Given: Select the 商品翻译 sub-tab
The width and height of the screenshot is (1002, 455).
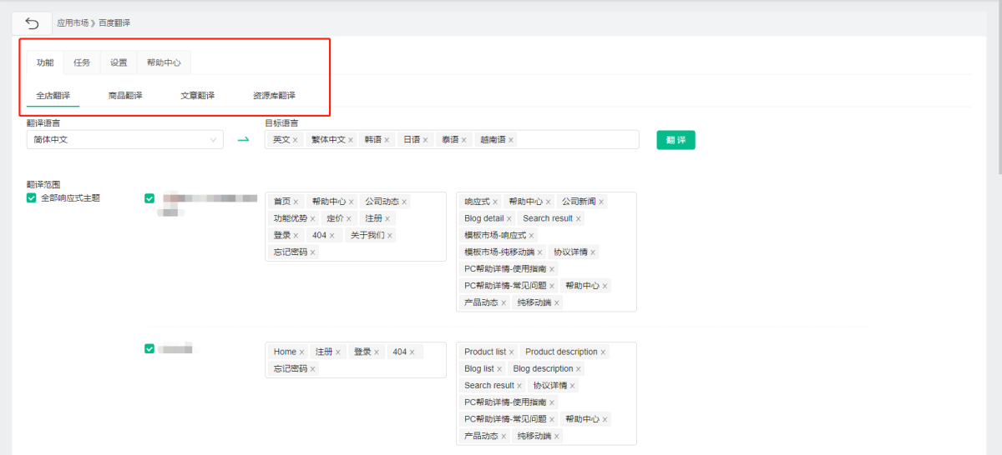Looking at the screenshot, I should (125, 96).
